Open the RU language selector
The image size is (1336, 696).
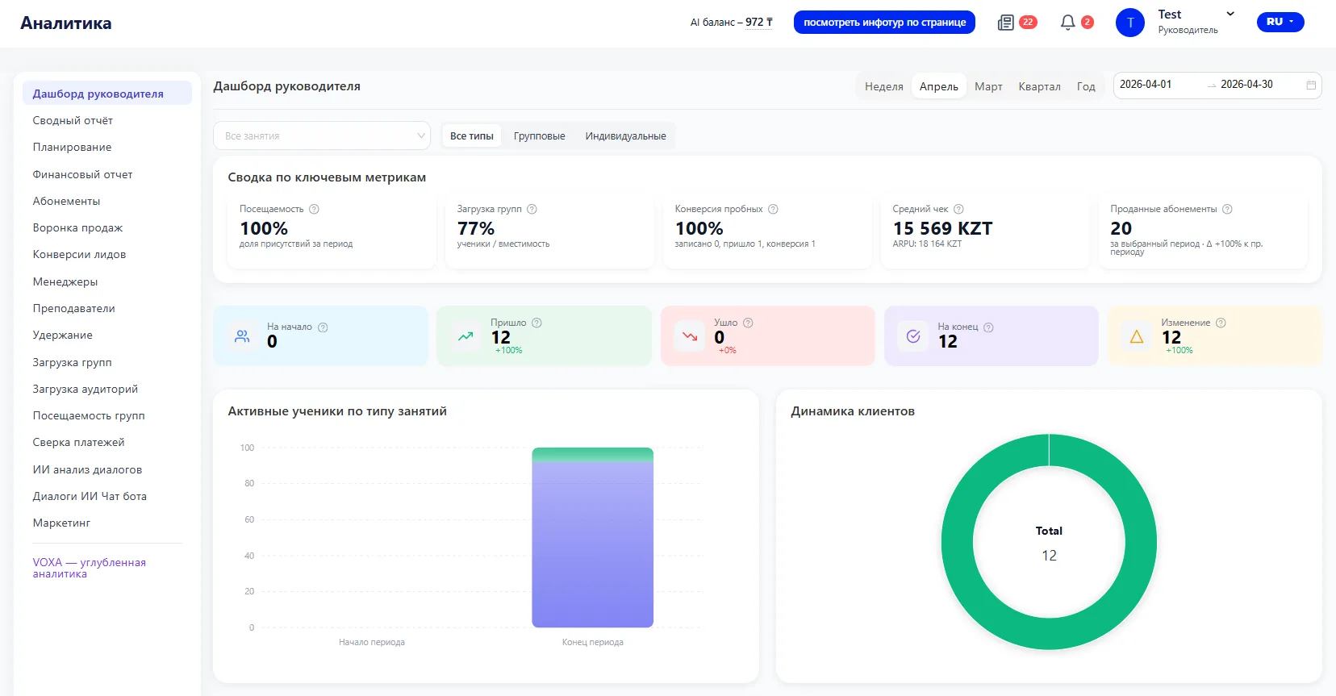point(1280,22)
